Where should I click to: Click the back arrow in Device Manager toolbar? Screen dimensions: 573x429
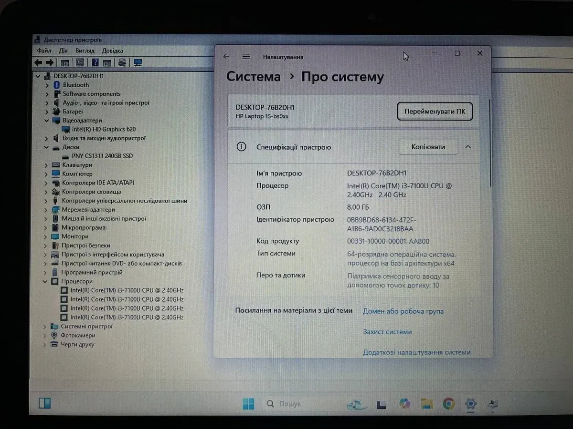tap(38, 62)
